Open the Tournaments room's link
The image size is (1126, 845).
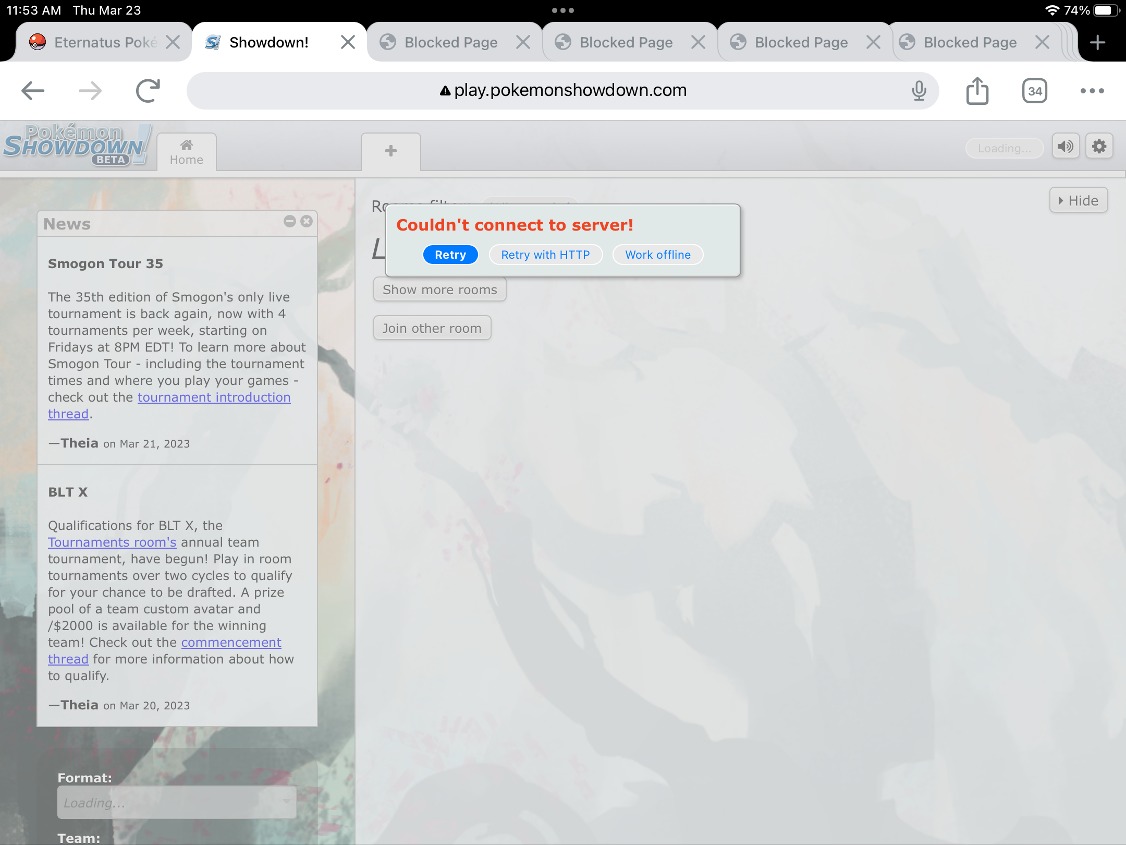[x=112, y=542]
